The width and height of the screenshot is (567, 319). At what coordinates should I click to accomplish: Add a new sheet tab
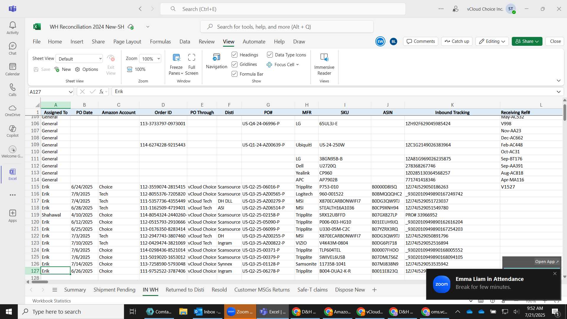[374, 290]
